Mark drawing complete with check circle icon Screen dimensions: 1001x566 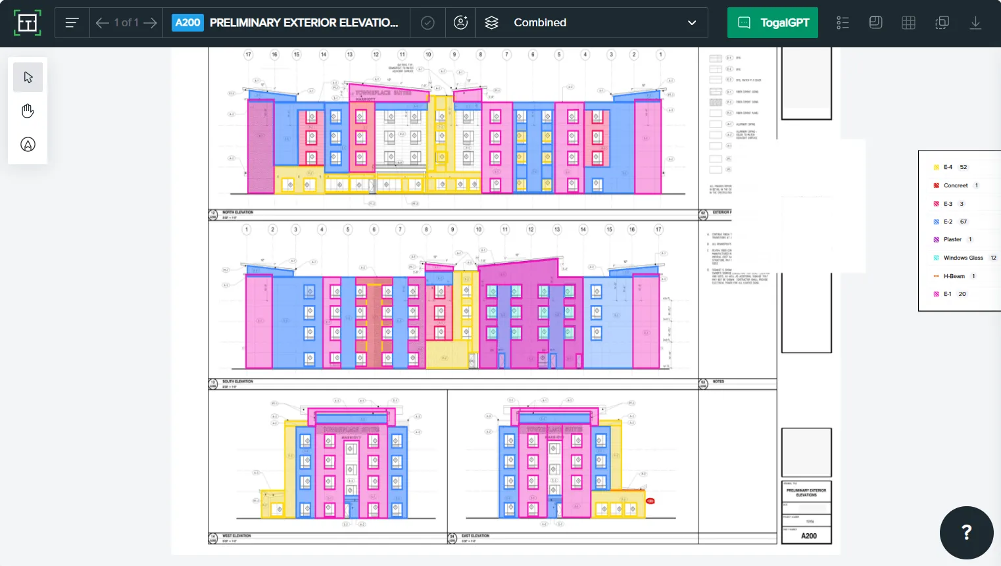(427, 23)
